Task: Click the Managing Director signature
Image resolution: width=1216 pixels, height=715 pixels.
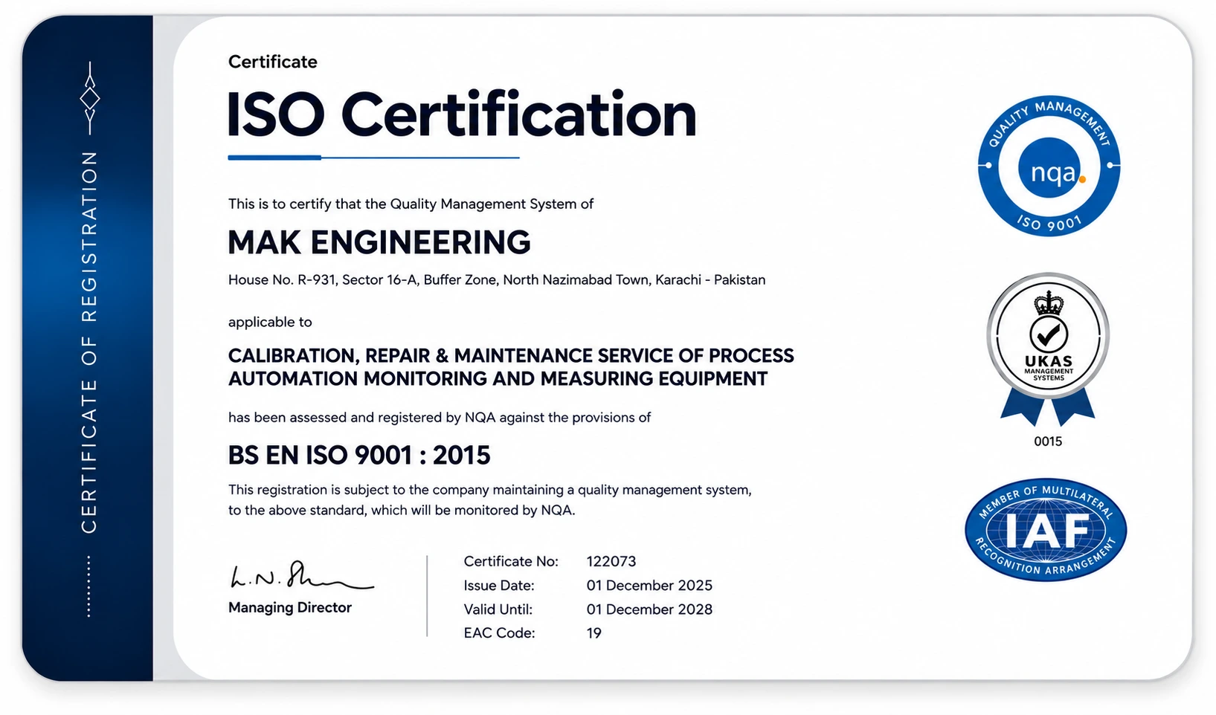Action: tap(301, 577)
